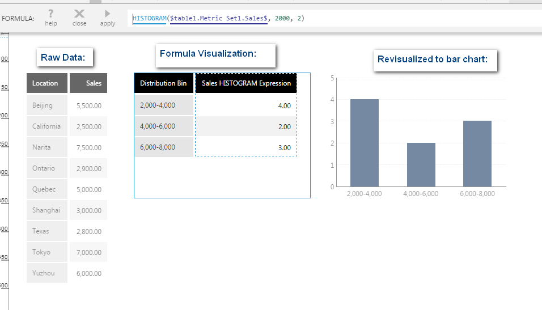Click the formula help question mark icon

51,14
